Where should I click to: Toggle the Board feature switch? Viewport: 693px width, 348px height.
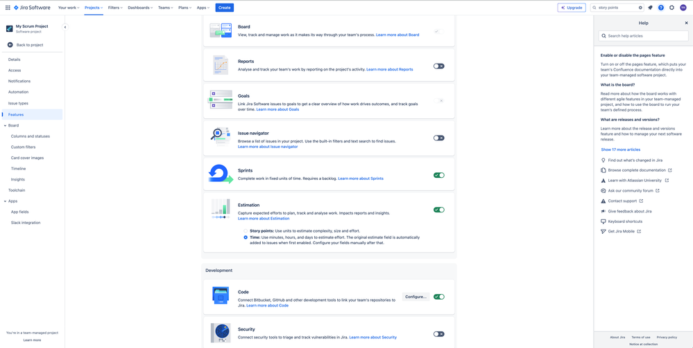point(439,31)
